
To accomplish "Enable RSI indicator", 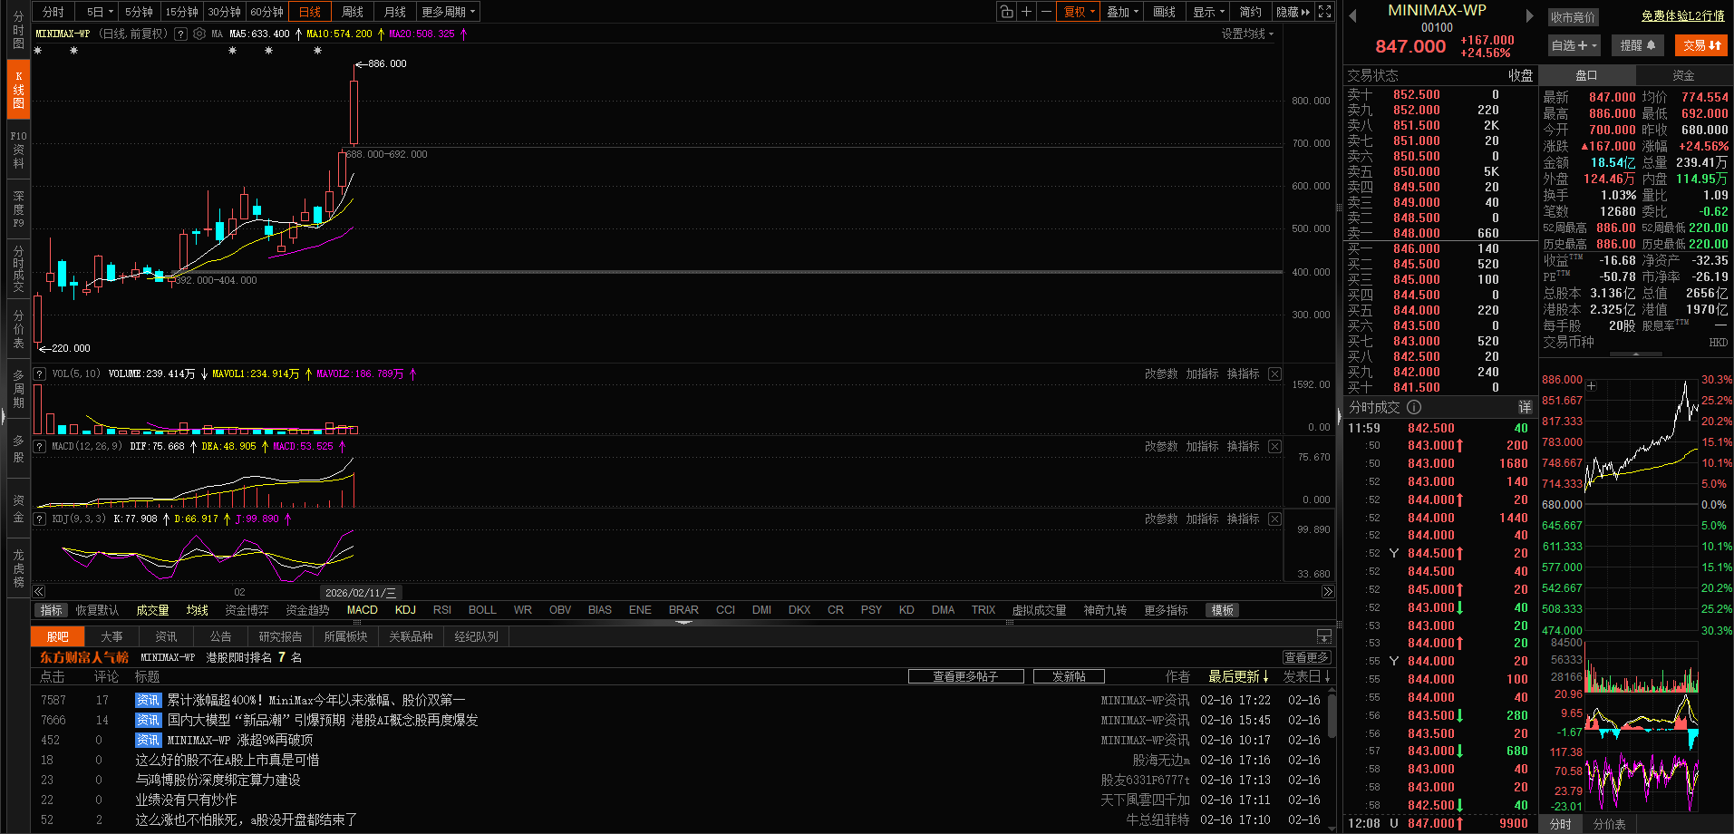I will (442, 610).
